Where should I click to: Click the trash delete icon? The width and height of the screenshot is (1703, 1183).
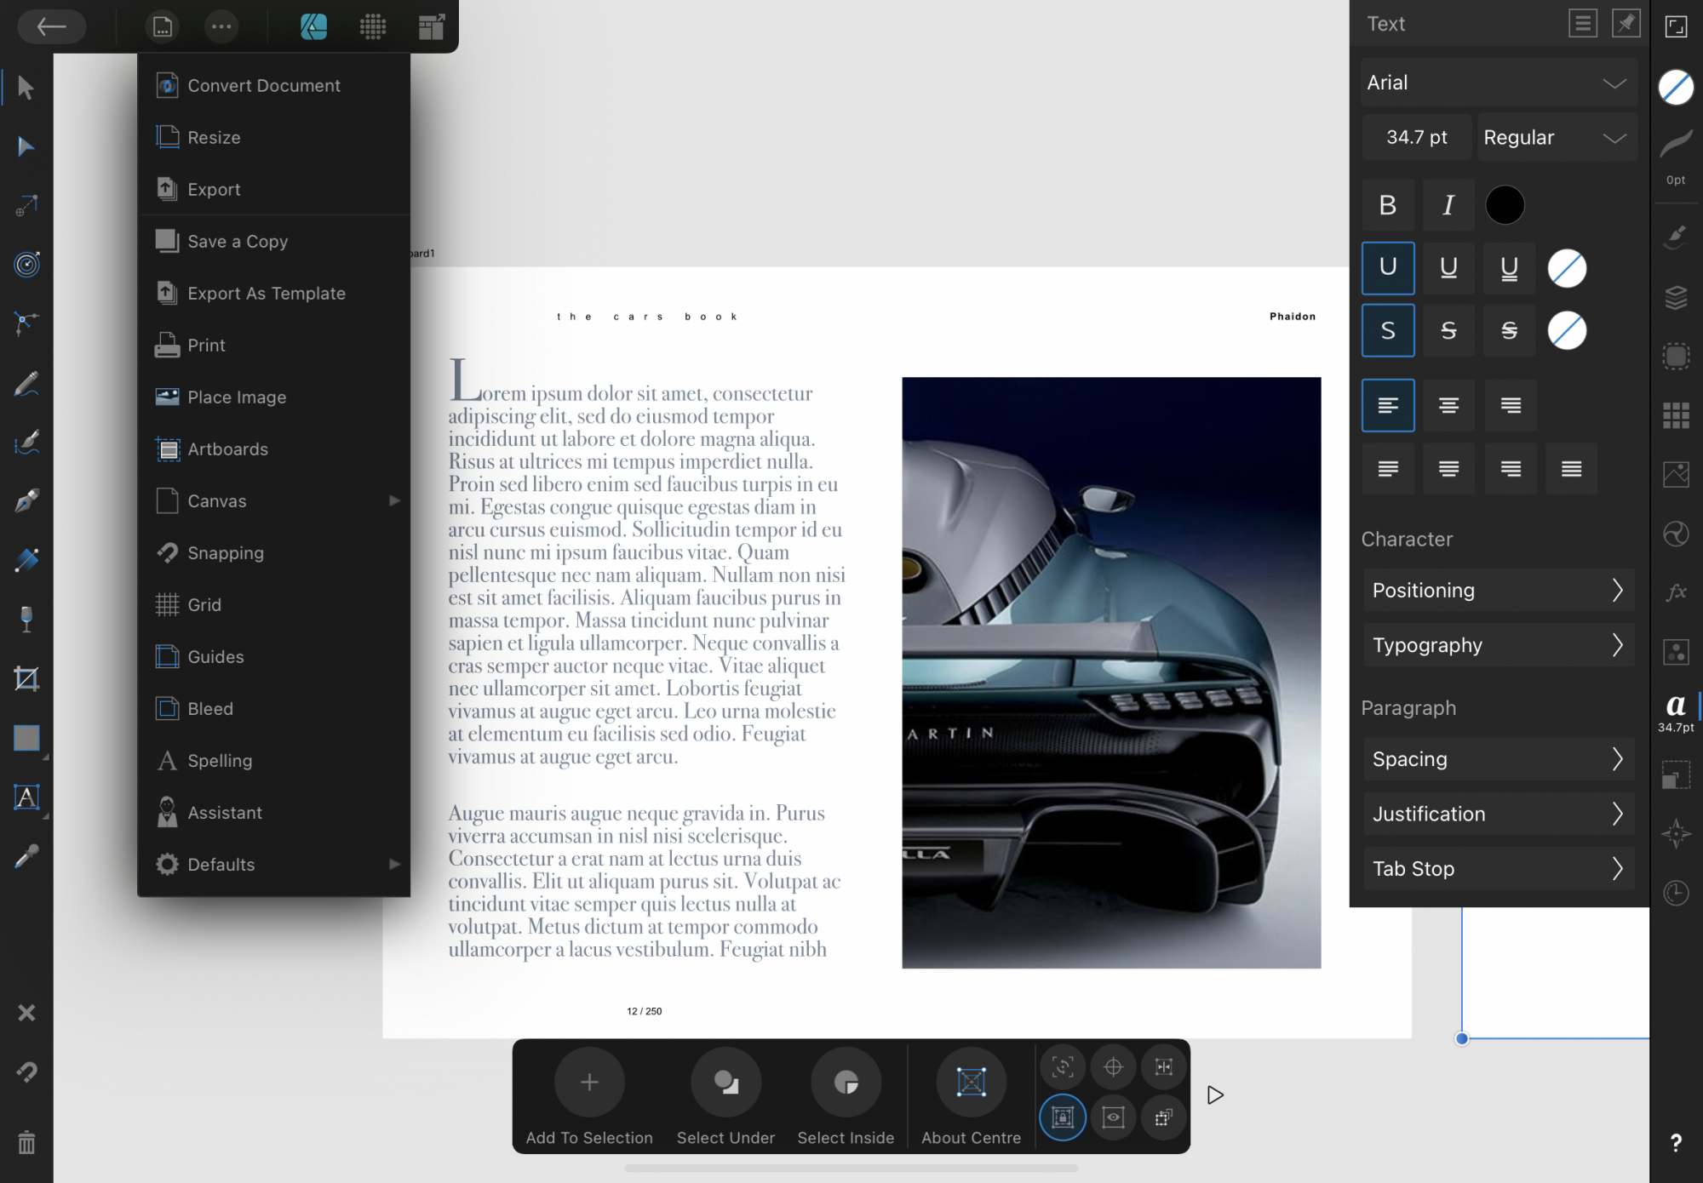(x=26, y=1142)
